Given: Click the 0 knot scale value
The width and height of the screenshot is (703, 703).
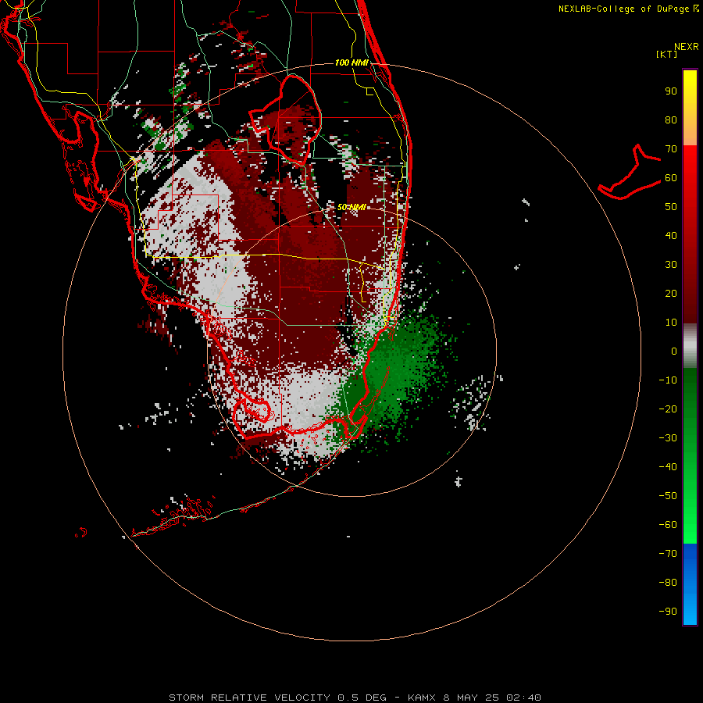Looking at the screenshot, I should tap(674, 351).
